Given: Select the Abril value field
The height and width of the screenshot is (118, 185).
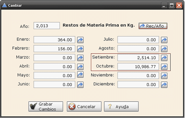Looking at the screenshot, I should (55, 67).
